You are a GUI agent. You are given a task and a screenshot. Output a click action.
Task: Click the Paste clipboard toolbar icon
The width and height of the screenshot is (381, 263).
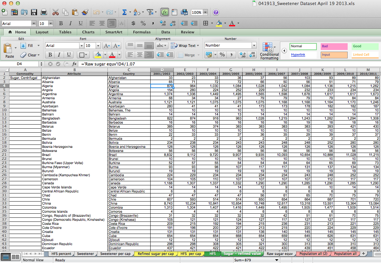click(75, 12)
